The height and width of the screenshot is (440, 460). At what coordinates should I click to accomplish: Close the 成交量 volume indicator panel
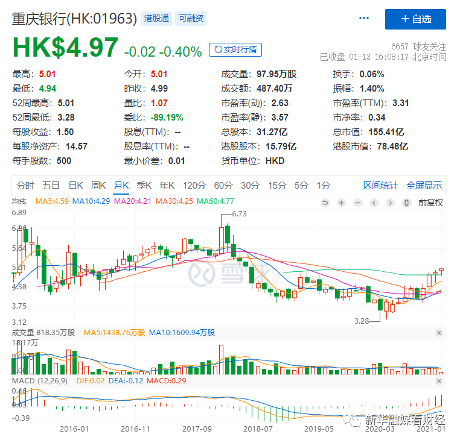tap(439, 333)
